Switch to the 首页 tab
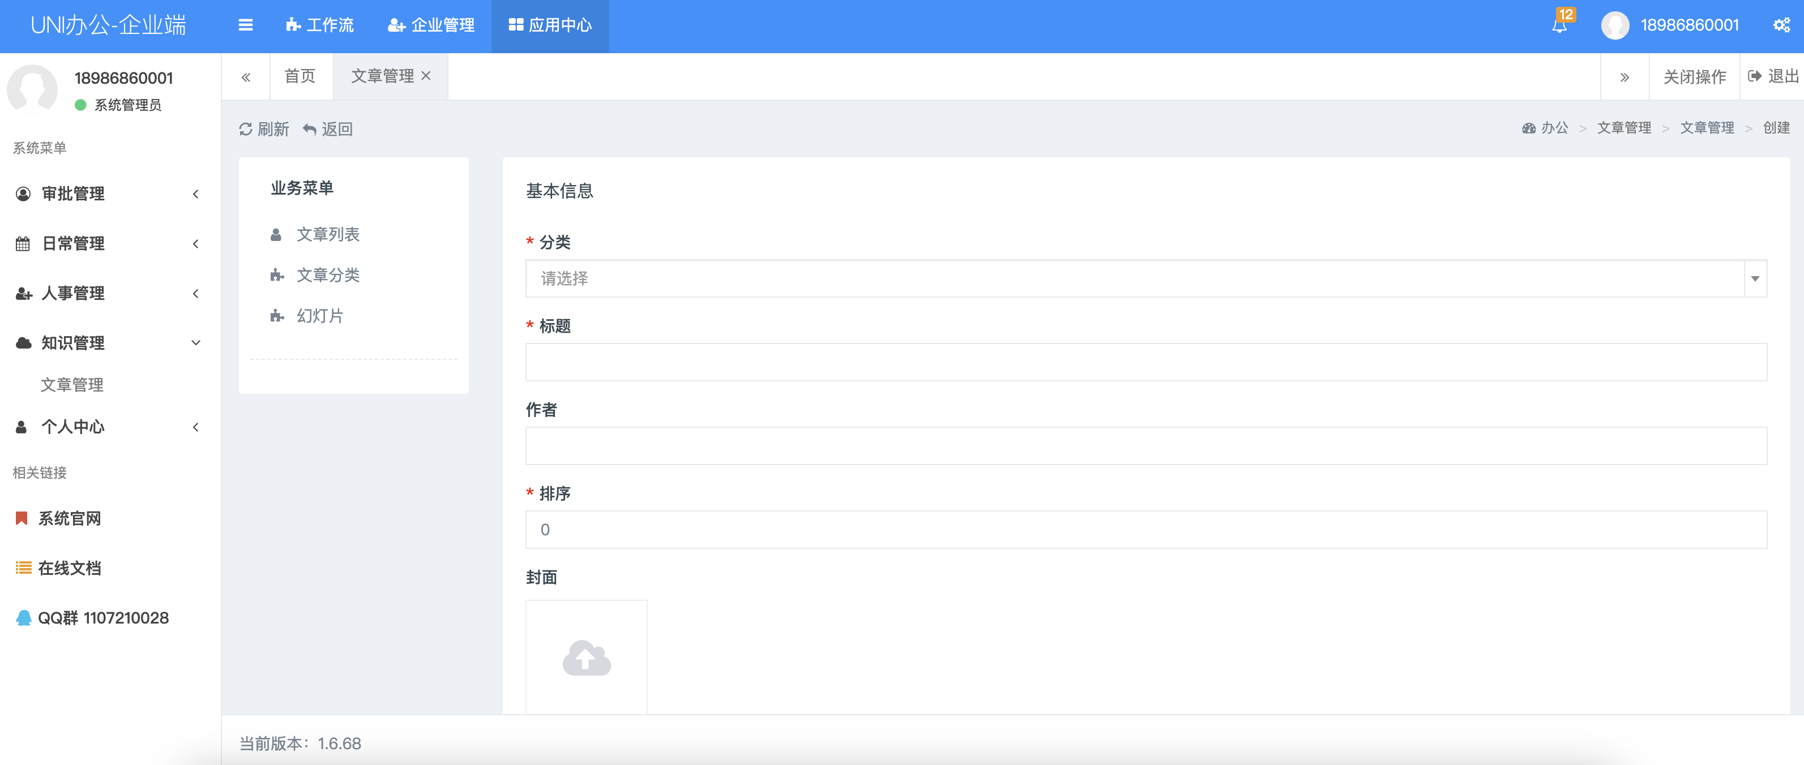The width and height of the screenshot is (1804, 765). (x=301, y=76)
